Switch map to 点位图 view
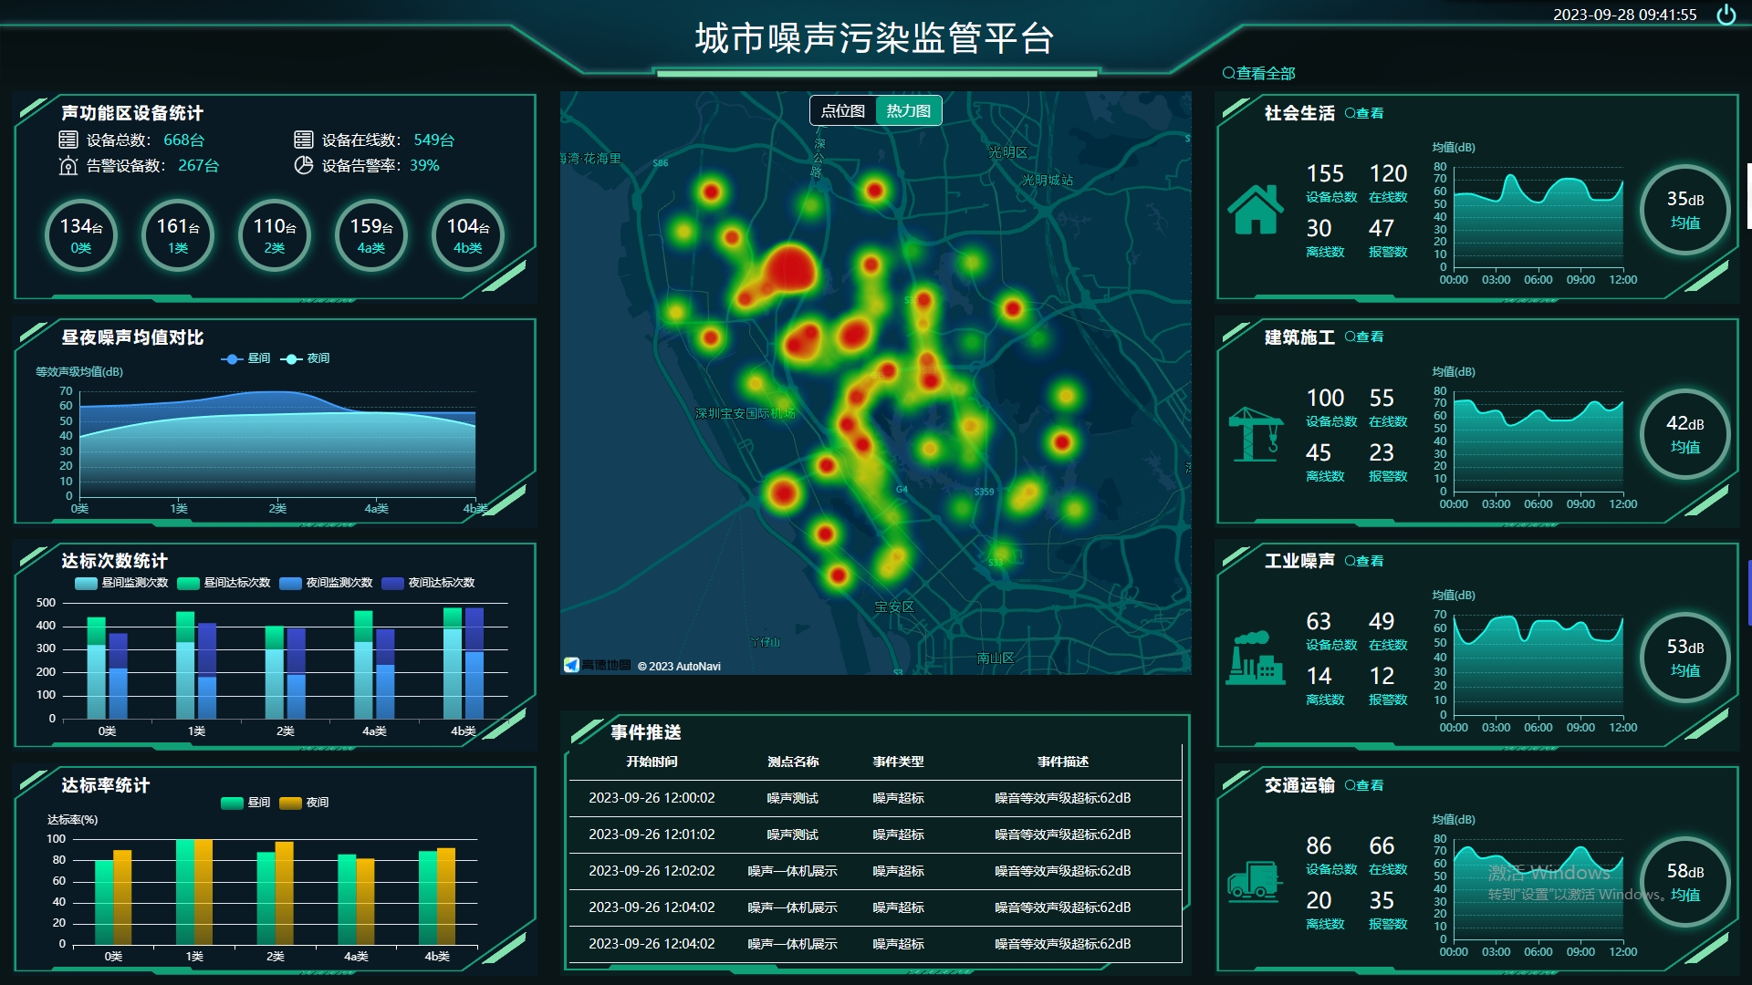This screenshot has height=985, width=1752. point(843,111)
